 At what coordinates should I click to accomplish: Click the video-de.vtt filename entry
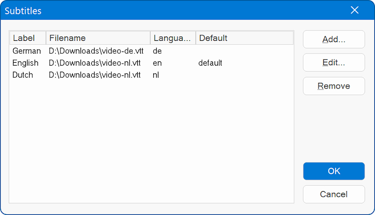[x=95, y=51]
